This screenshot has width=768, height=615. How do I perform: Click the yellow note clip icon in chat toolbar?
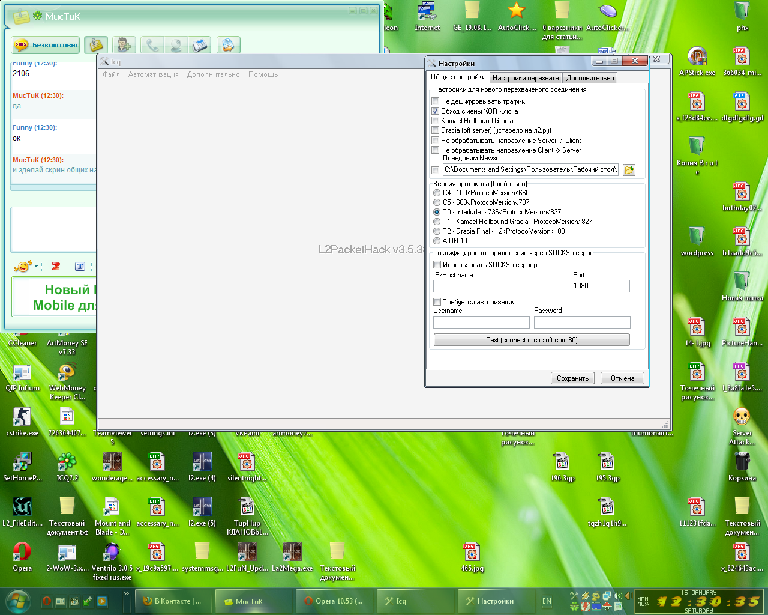pos(96,45)
